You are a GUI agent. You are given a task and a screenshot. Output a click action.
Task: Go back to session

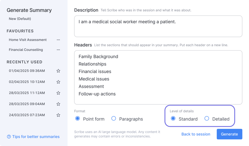click(x=196, y=134)
